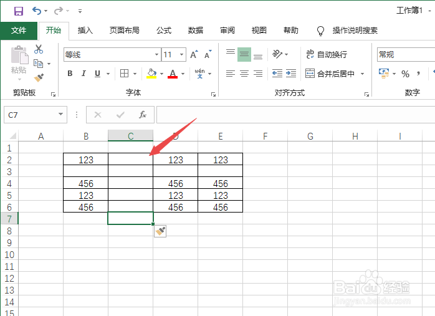Open the font size 11 dropdown
Screen dimensions: 435x316
(182, 54)
